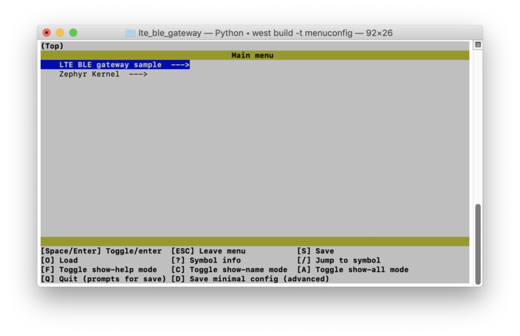
Task: Click the green zoom window button
Action: point(73,33)
